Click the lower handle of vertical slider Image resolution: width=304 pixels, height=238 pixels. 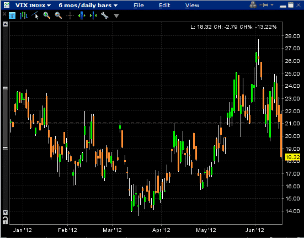point(5,148)
